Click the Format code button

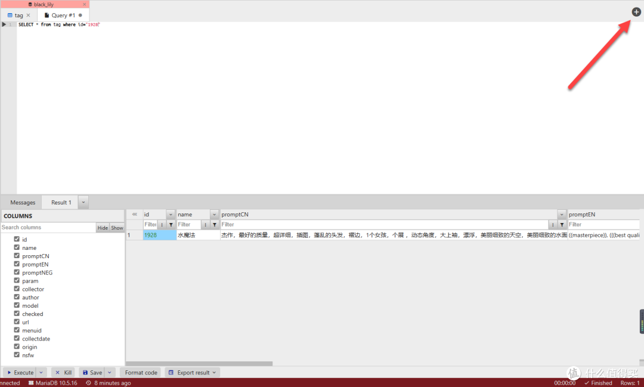(x=141, y=373)
